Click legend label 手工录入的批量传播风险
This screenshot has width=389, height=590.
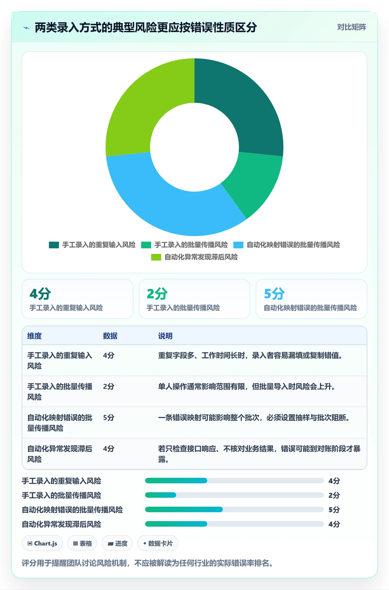pyautogui.click(x=191, y=245)
